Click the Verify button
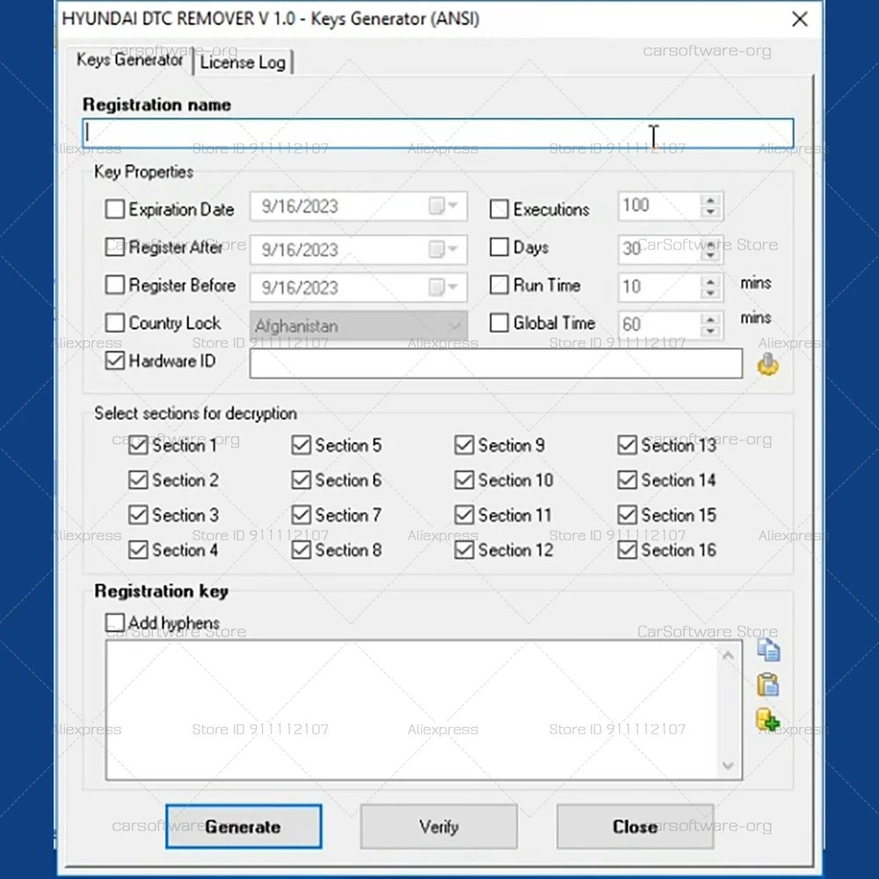 [x=439, y=826]
